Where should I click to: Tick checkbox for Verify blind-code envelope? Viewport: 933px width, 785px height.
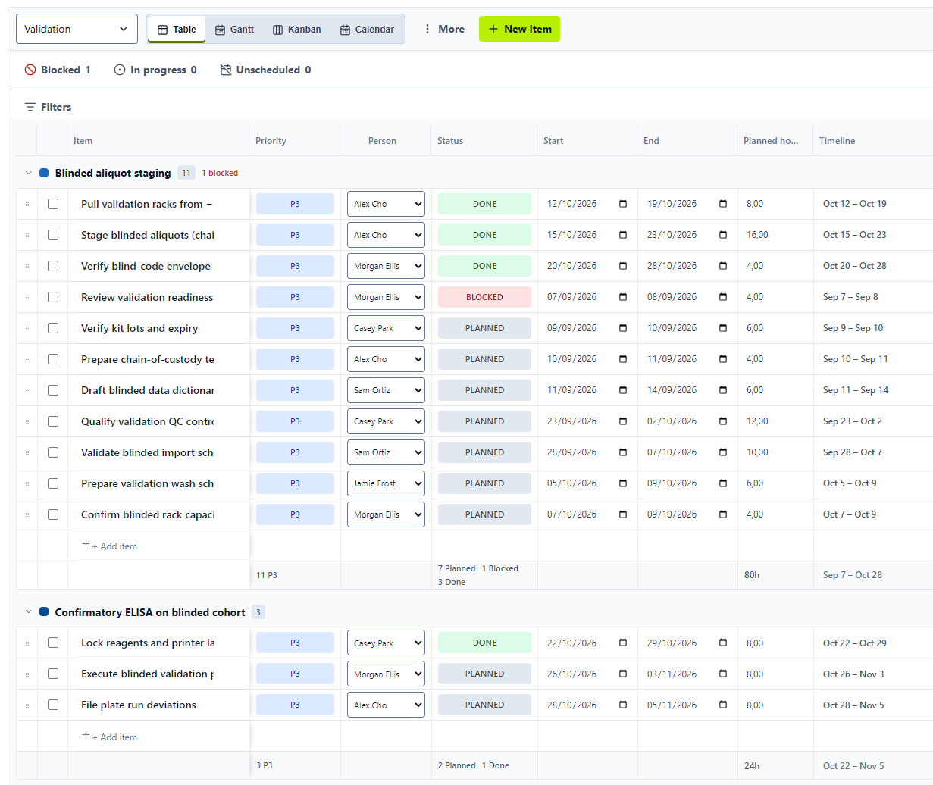click(x=53, y=266)
